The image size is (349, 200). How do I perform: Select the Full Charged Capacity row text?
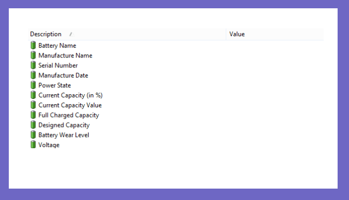pyautogui.click(x=68, y=116)
